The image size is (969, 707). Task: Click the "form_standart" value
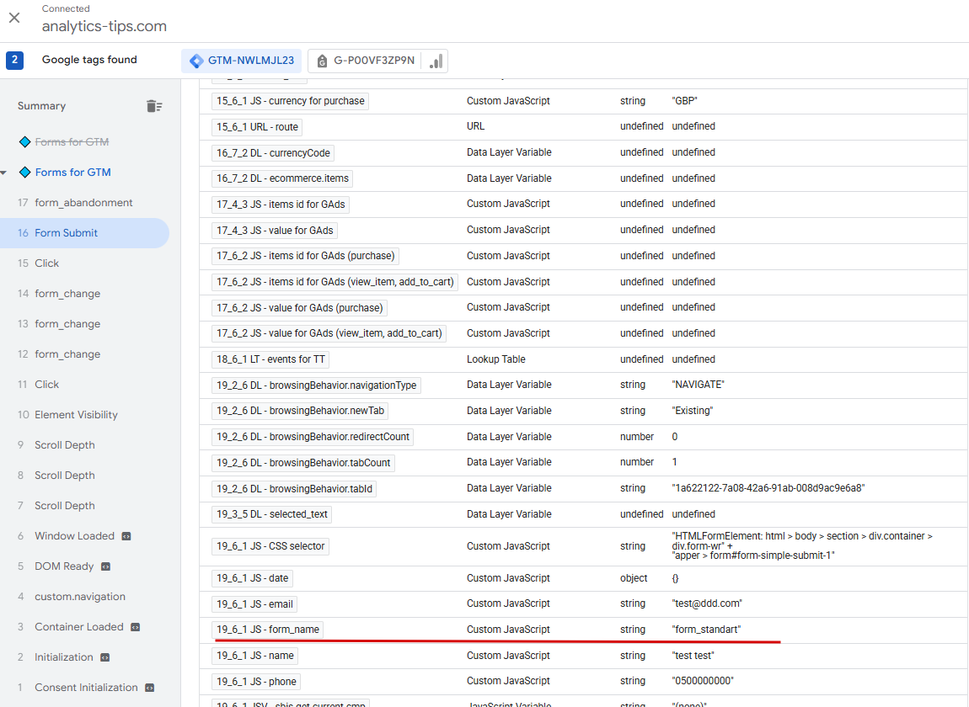click(x=706, y=630)
